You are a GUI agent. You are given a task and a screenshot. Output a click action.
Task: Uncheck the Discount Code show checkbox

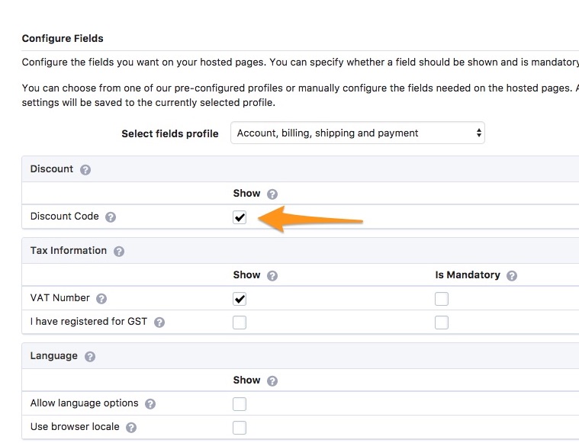[x=240, y=217]
